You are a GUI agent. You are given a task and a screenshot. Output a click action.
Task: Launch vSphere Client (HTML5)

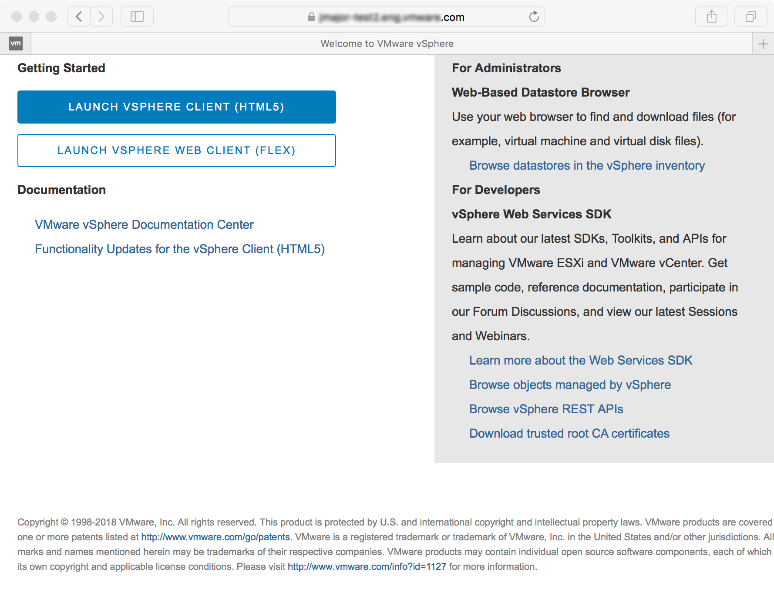[x=177, y=107]
